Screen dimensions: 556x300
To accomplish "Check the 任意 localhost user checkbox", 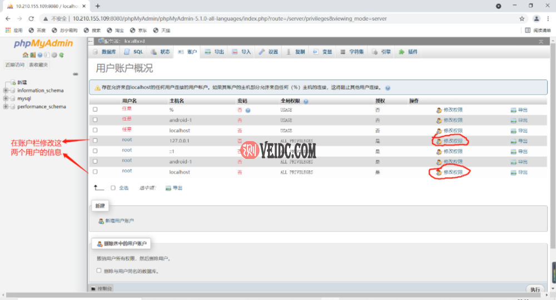I will click(95, 130).
